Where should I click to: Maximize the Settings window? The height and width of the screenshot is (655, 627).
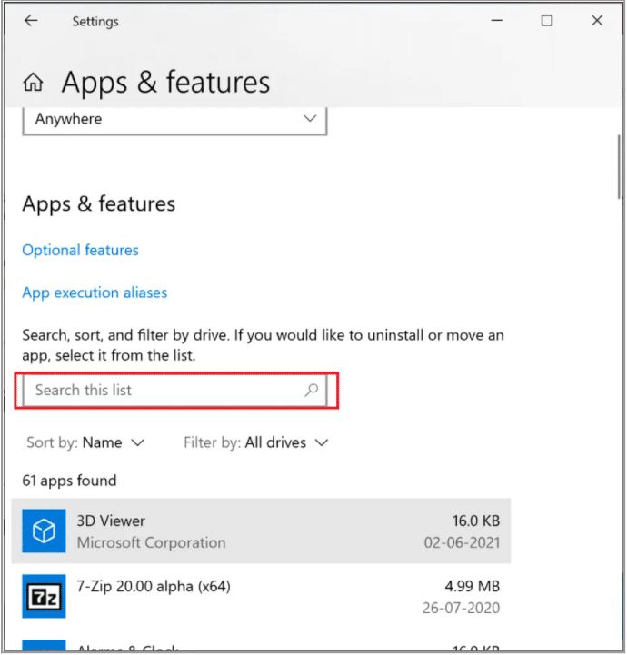coord(546,21)
